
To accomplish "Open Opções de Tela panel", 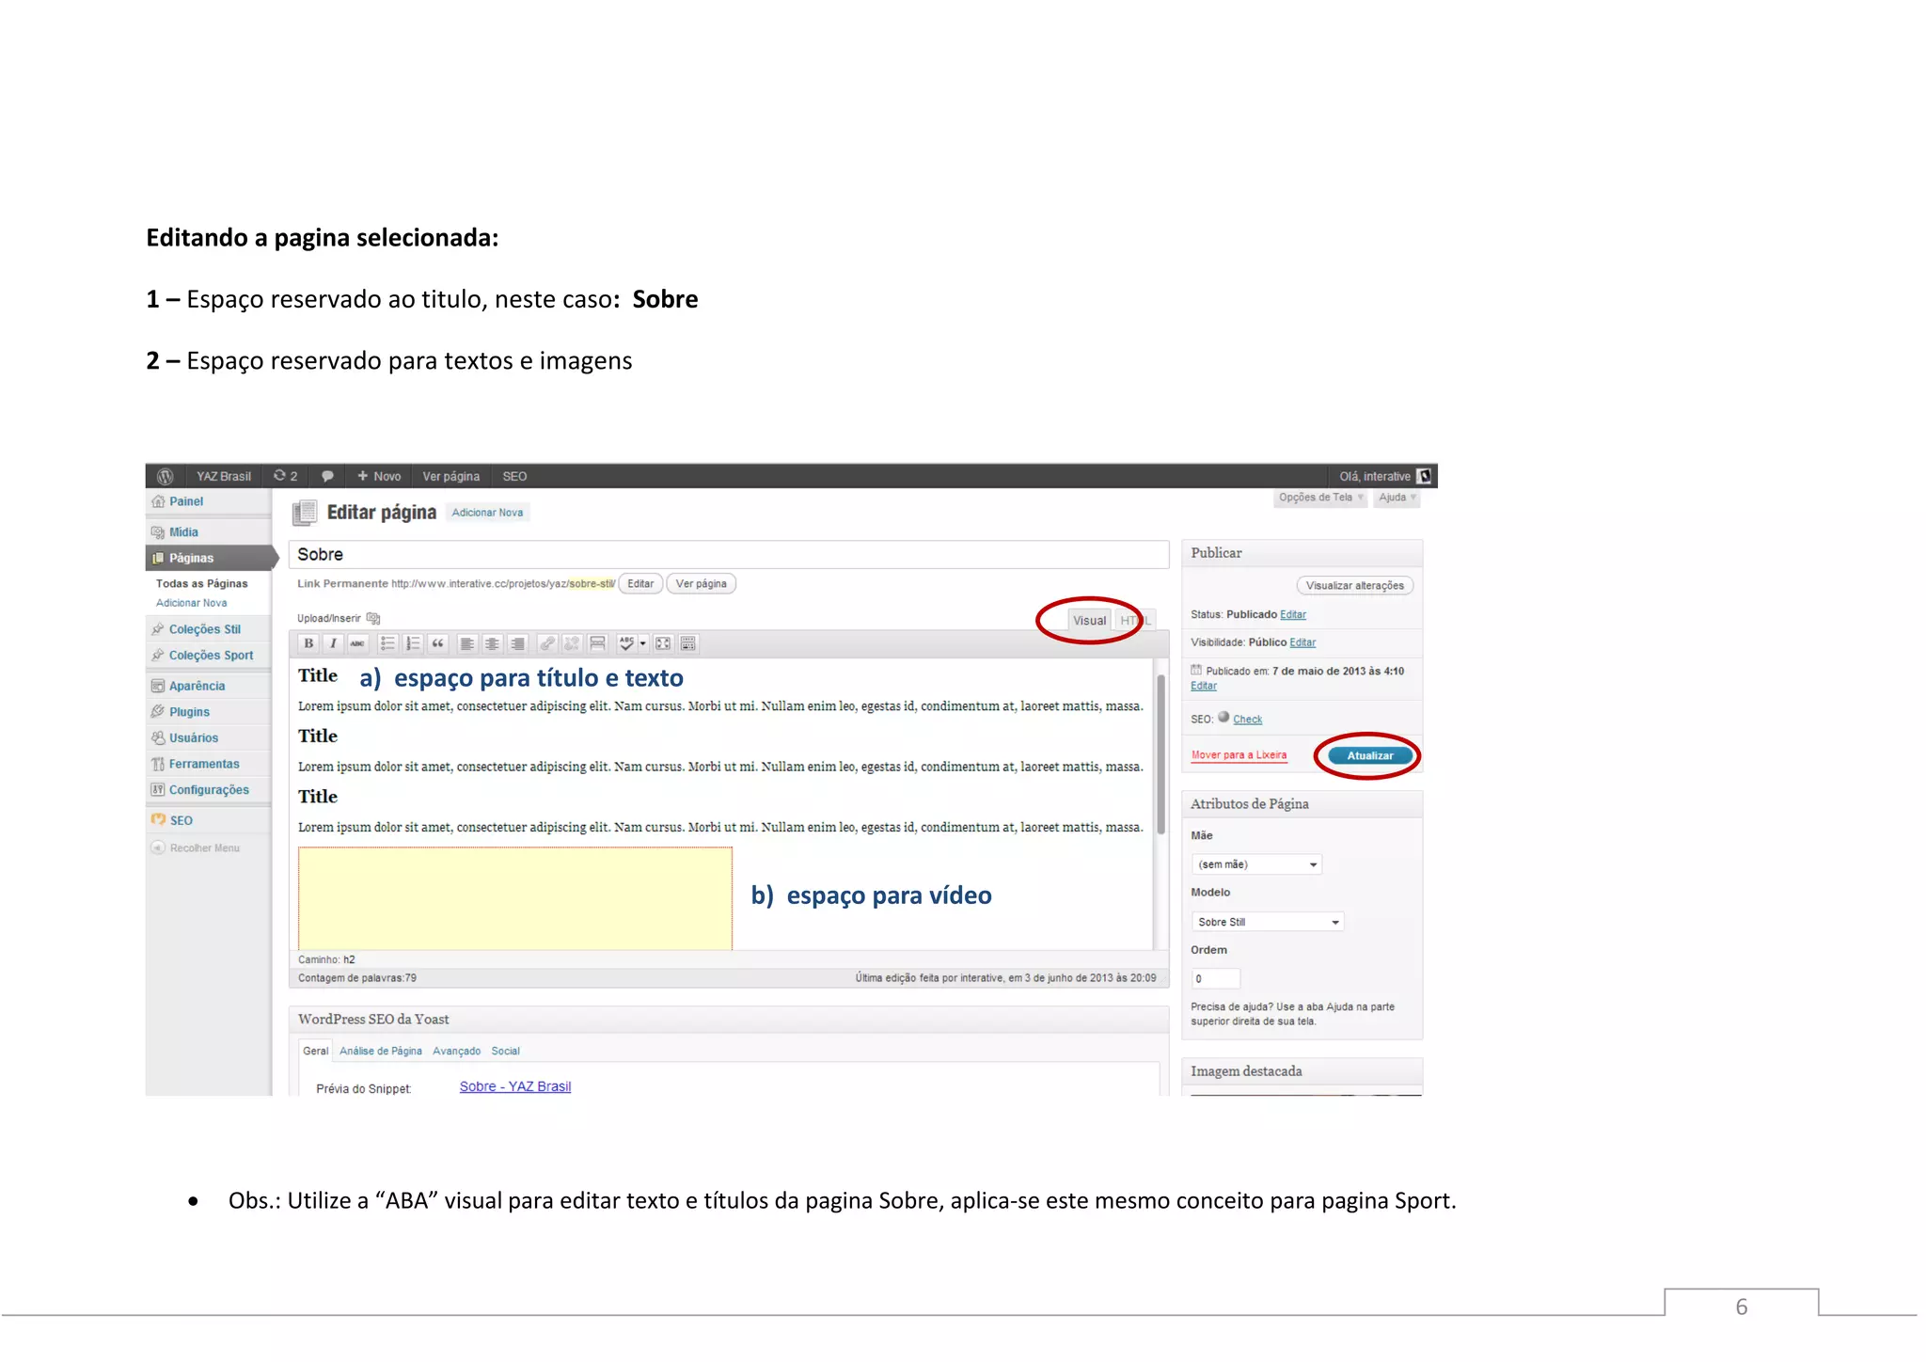I will coord(1319,498).
